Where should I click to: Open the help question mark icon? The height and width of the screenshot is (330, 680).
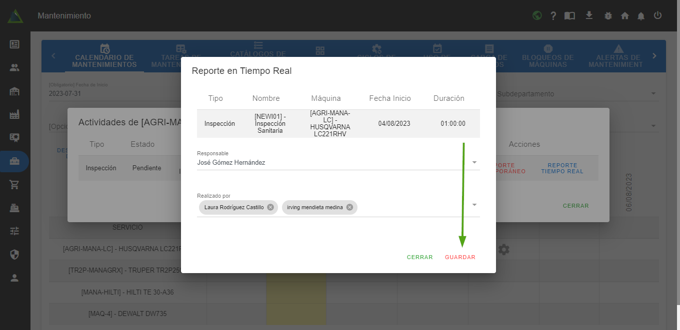tap(553, 15)
